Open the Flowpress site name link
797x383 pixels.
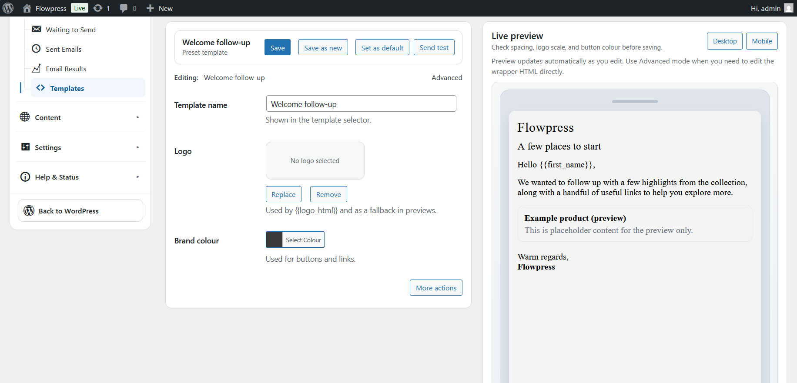pos(51,8)
